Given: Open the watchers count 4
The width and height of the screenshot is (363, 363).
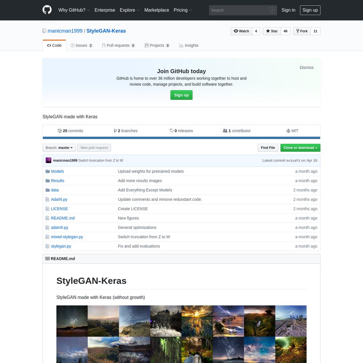Looking at the screenshot, I should [256, 31].
